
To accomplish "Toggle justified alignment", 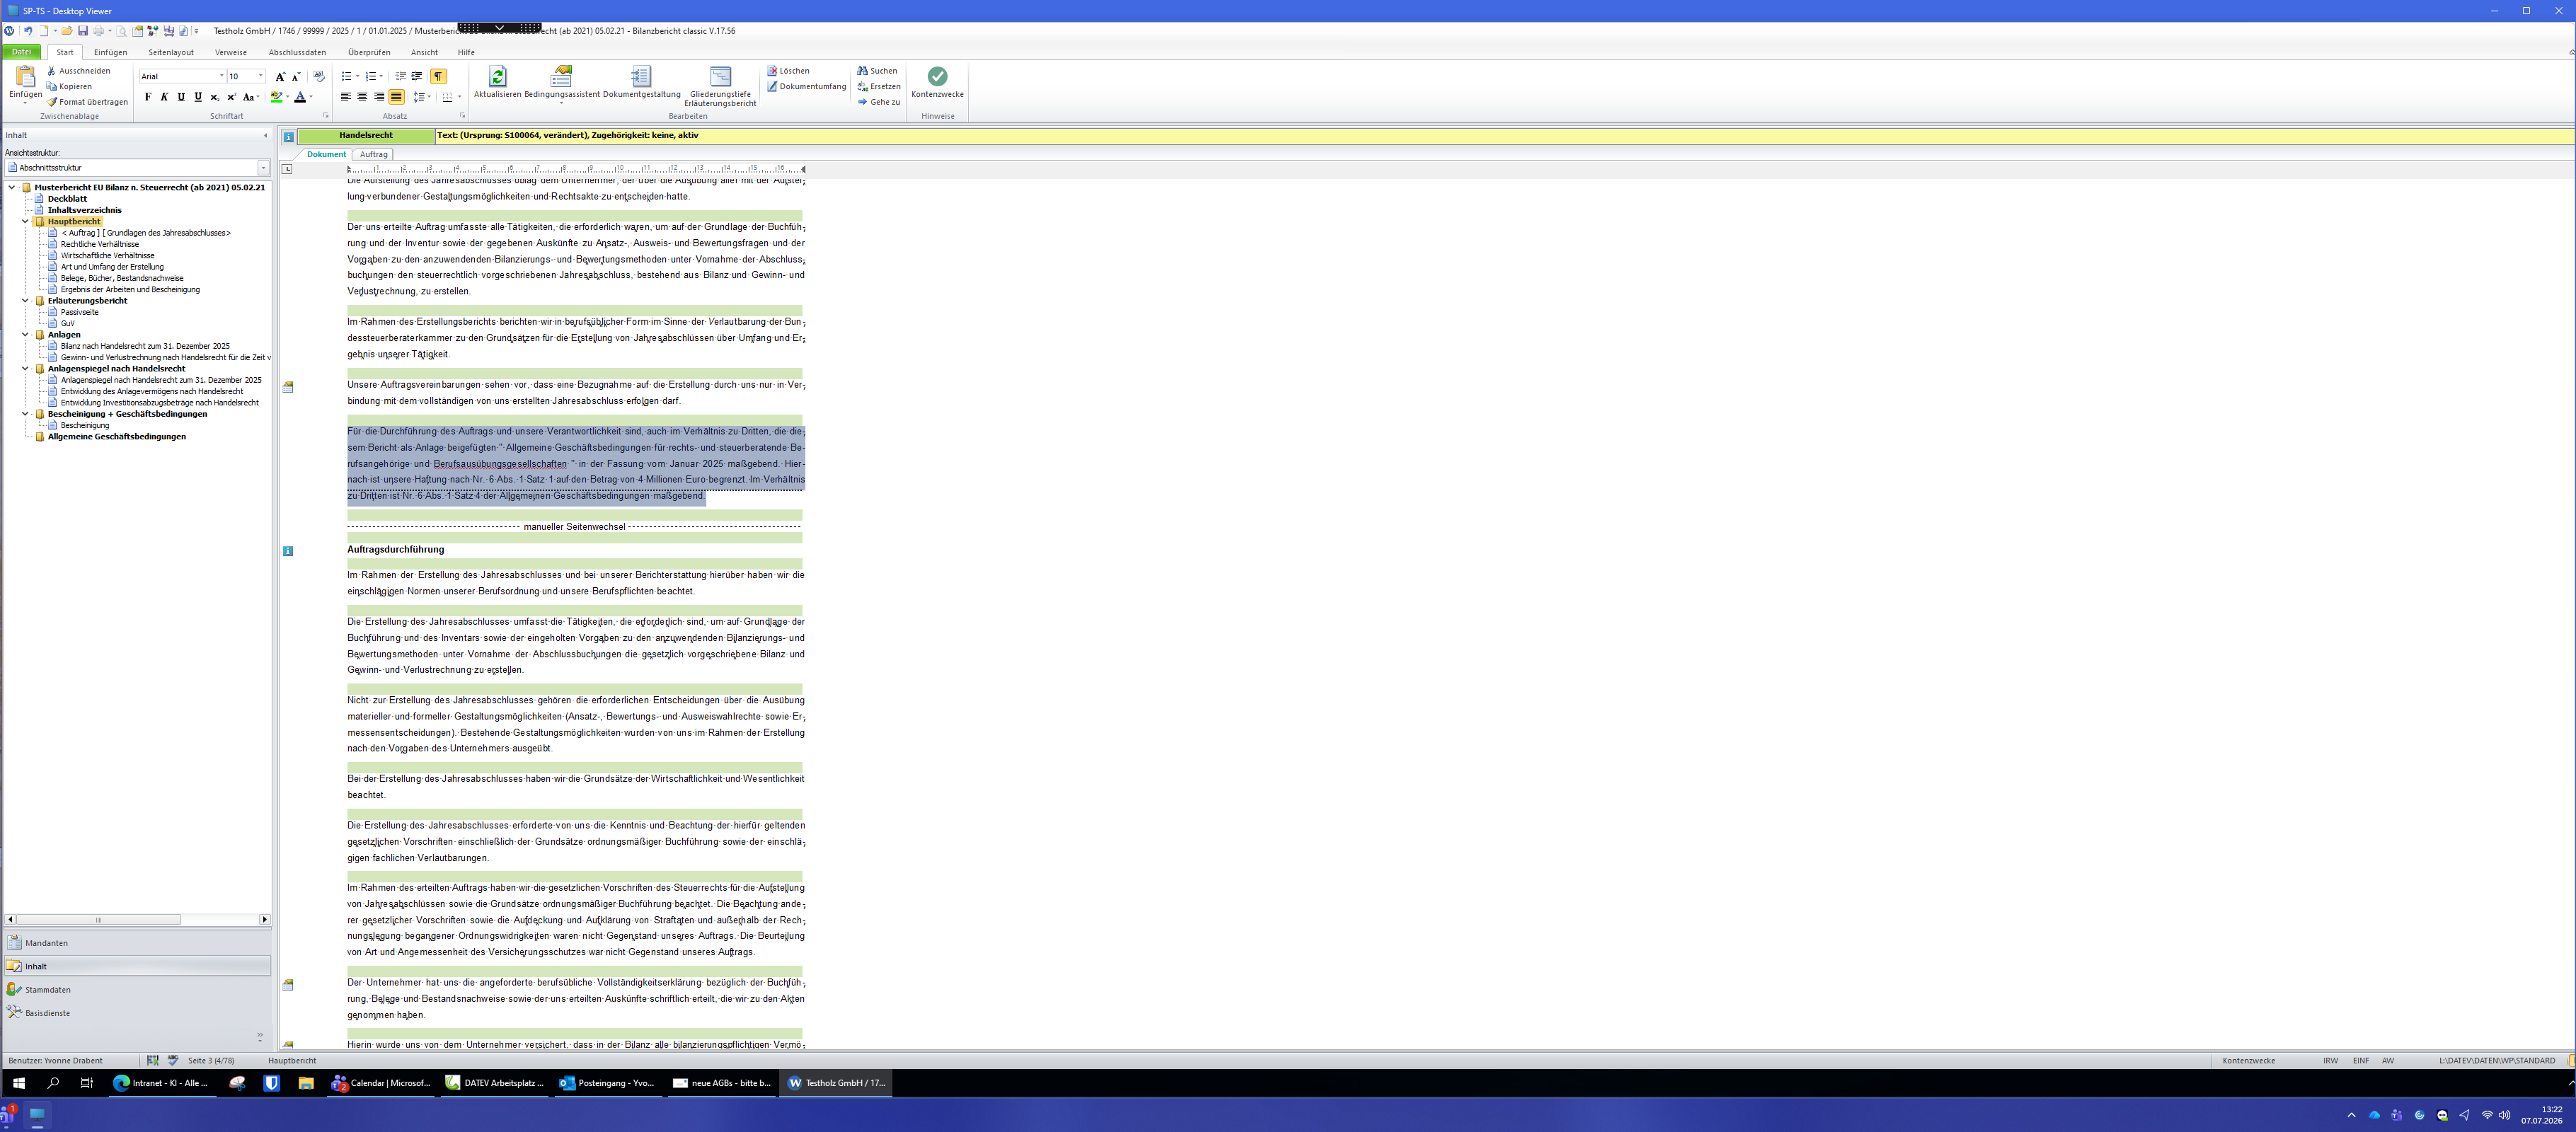I will (396, 97).
